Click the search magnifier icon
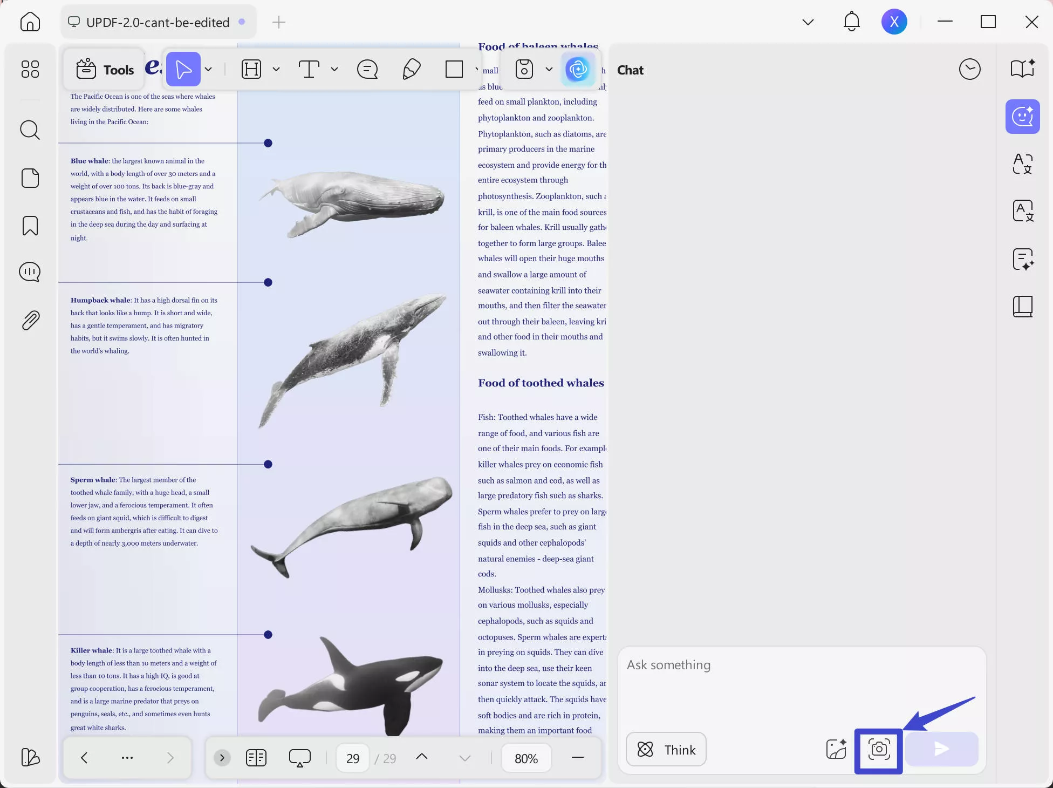 30,130
